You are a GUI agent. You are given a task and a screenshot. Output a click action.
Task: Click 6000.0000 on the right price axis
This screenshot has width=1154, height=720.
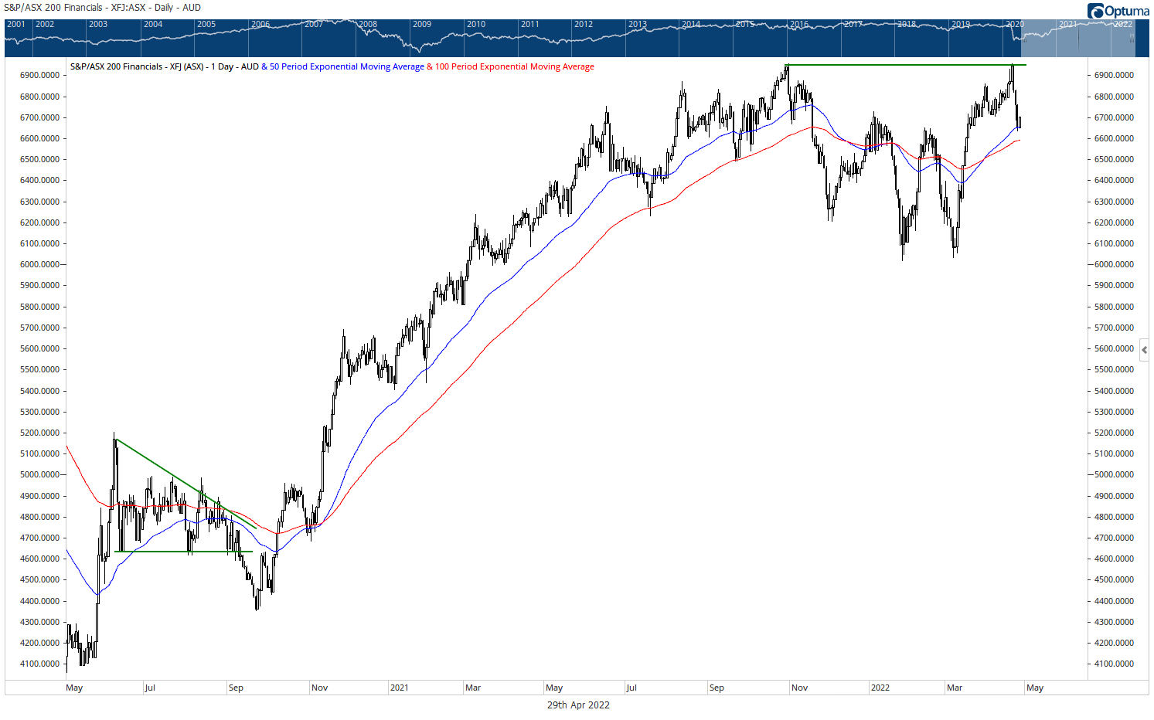[x=1114, y=264]
